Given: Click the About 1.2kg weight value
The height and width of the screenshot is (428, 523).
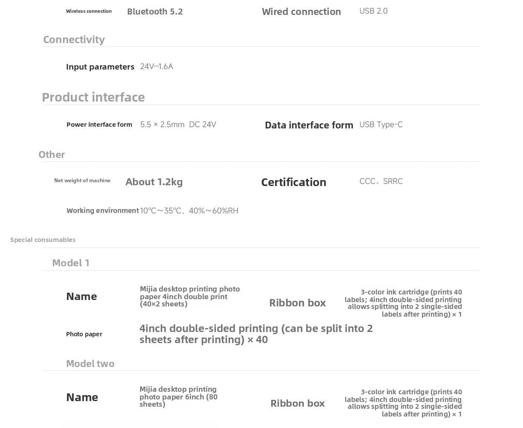Looking at the screenshot, I should [x=154, y=182].
